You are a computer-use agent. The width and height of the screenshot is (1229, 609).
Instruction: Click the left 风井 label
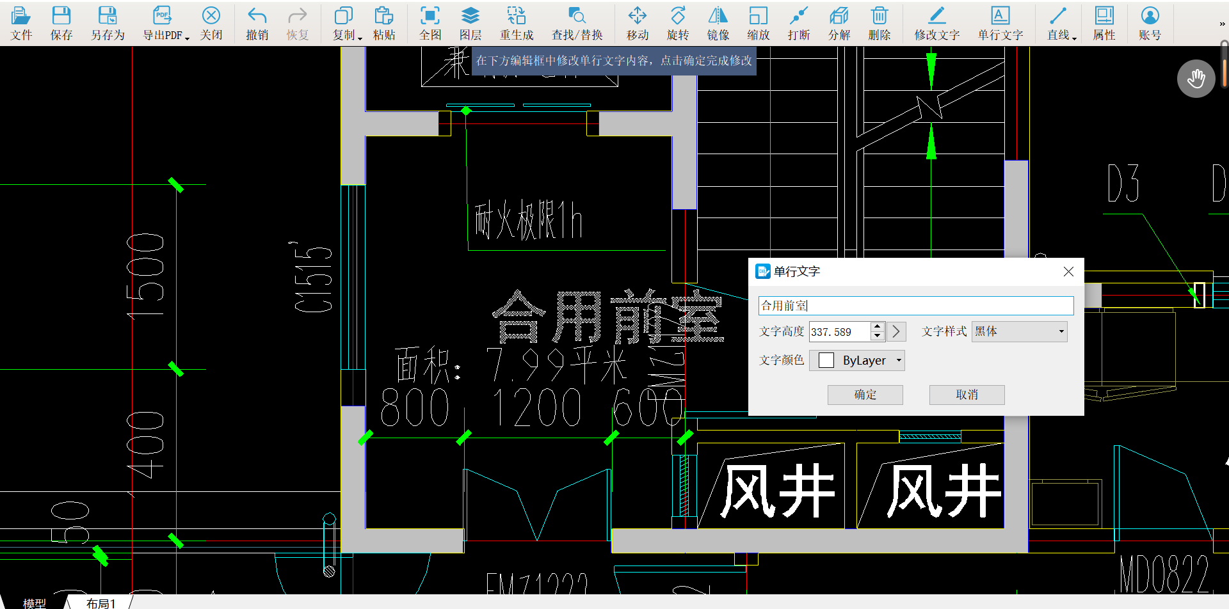point(778,491)
